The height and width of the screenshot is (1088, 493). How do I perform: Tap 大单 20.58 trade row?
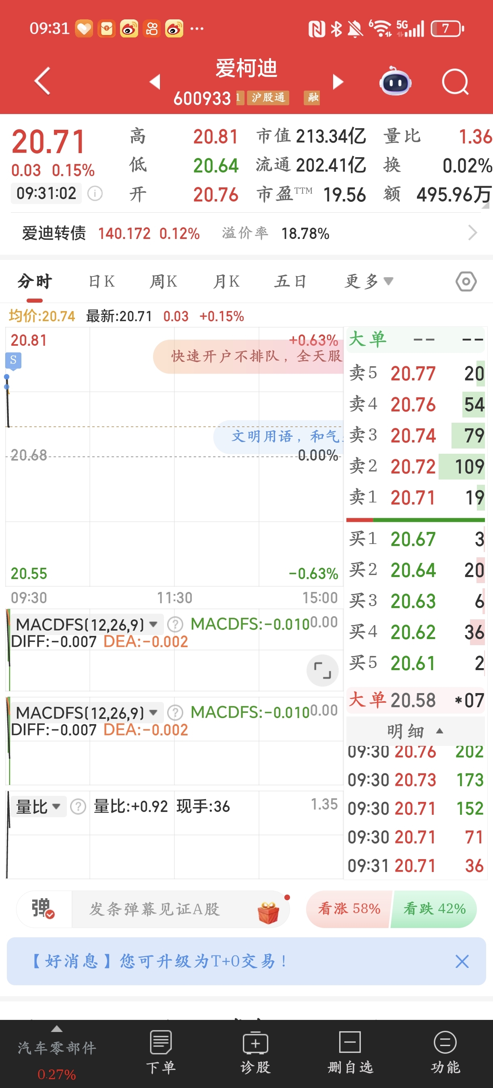tap(415, 700)
